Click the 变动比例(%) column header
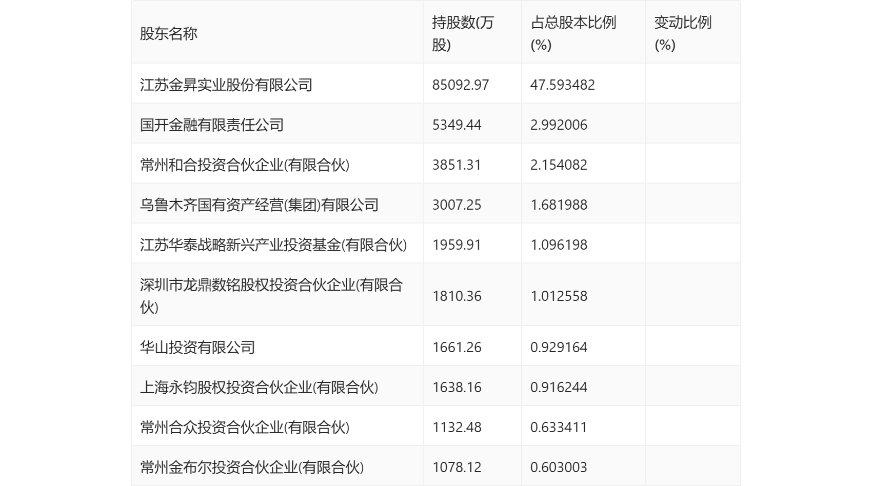 point(683,34)
